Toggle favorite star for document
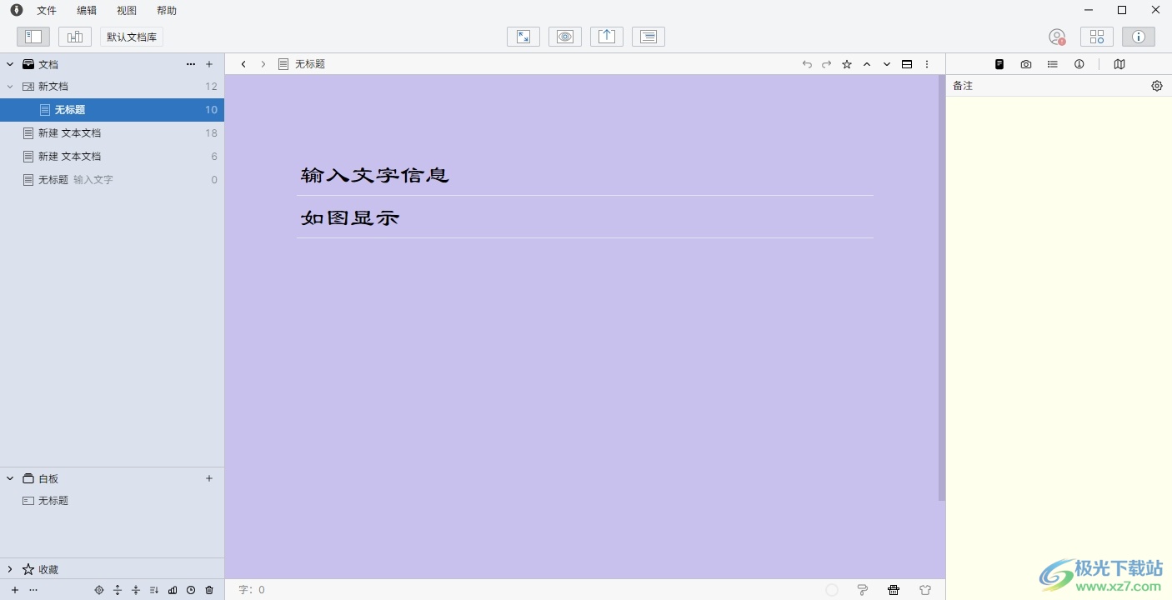 coord(847,64)
